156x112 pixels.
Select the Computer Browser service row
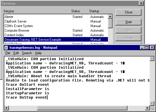pos(56,30)
